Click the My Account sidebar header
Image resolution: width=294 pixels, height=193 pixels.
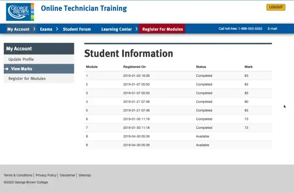coord(39,49)
